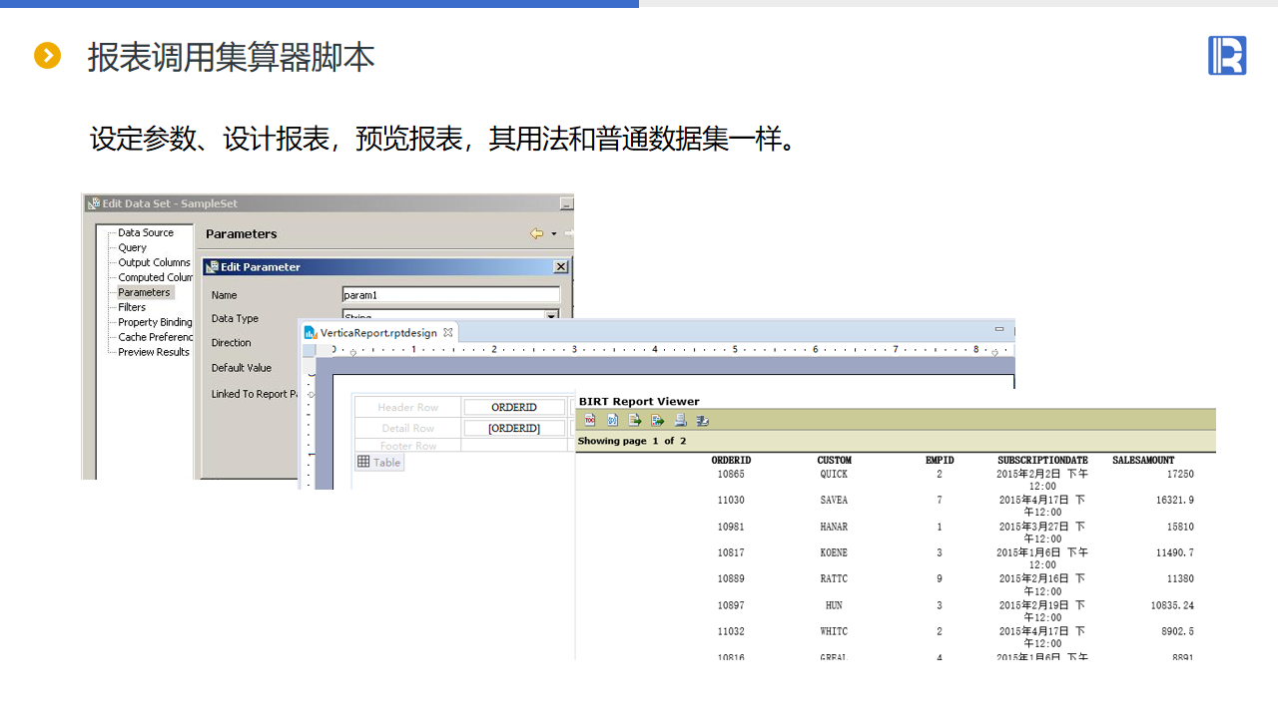This screenshot has height=718, width=1278.
Task: Click the yellow back arrow in Parameters
Action: tap(536, 233)
